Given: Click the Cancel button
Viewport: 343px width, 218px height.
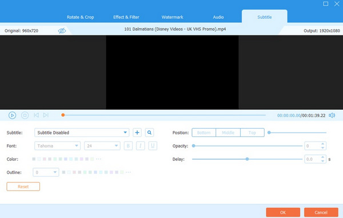Looking at the screenshot, I should (321, 212).
